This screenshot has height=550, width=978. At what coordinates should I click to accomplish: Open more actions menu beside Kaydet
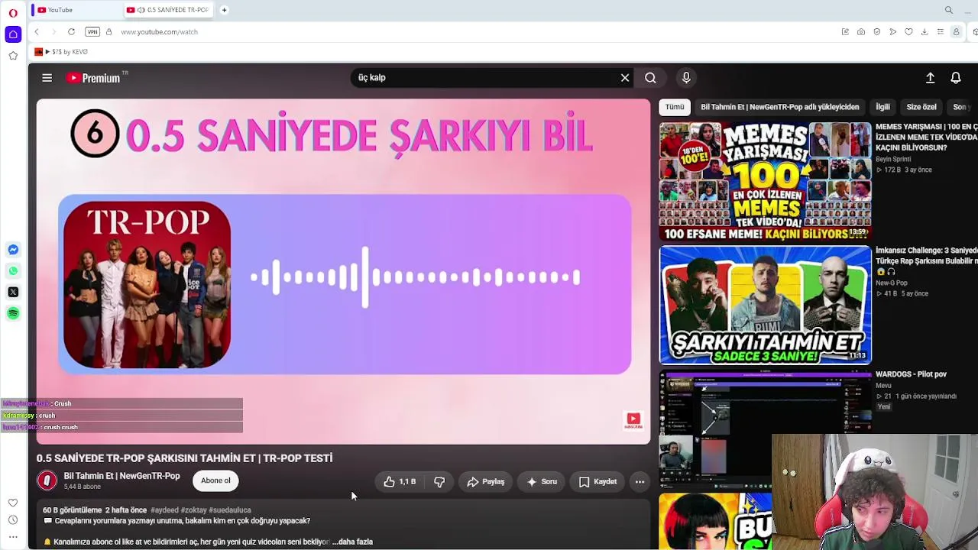click(x=640, y=481)
